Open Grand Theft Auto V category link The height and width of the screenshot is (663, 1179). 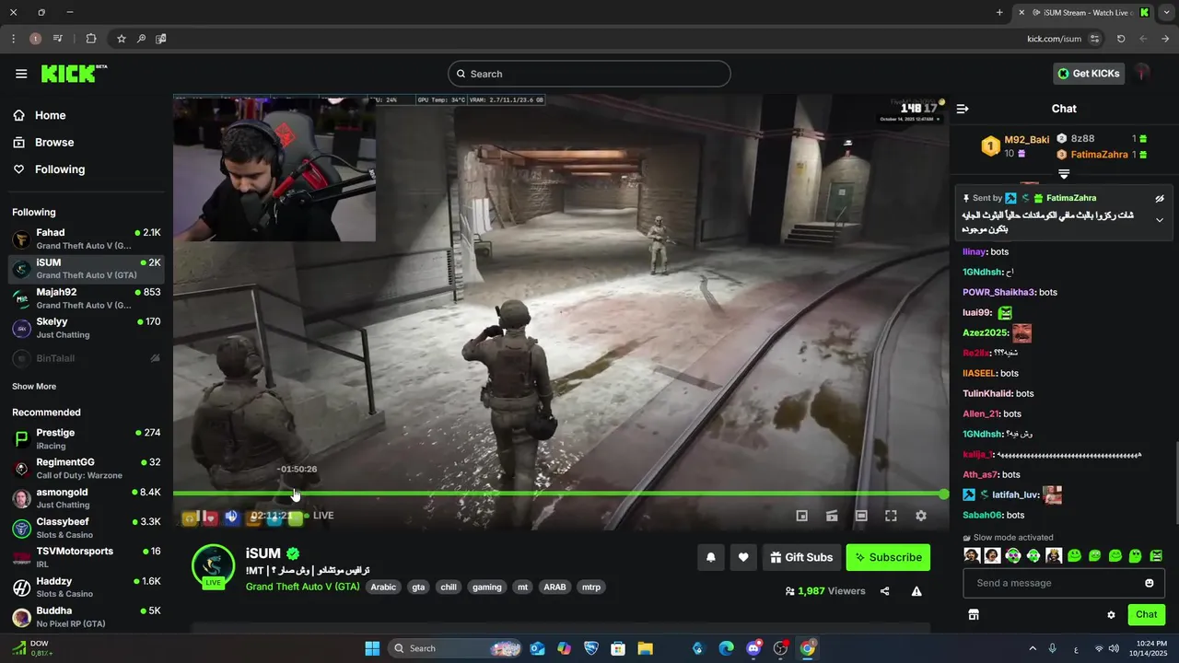[x=302, y=587]
